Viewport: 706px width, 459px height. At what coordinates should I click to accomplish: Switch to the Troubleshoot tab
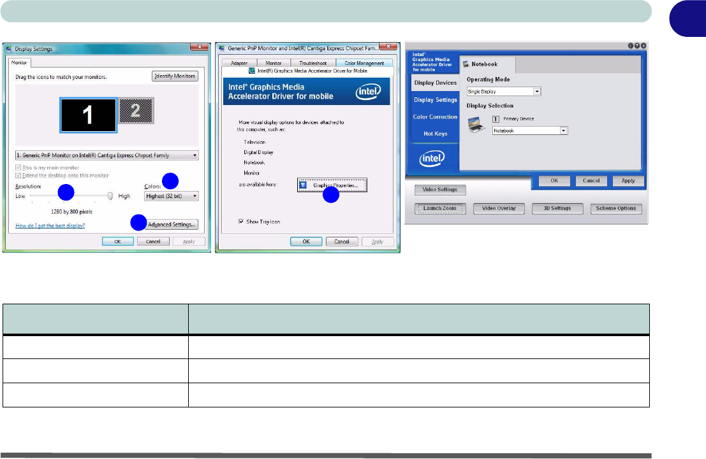click(313, 63)
